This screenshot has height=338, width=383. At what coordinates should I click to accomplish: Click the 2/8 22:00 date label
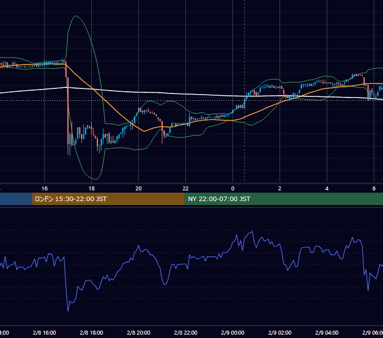(186, 332)
